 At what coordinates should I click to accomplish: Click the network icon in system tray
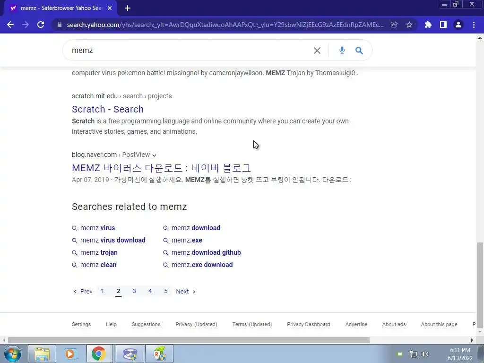click(413, 354)
